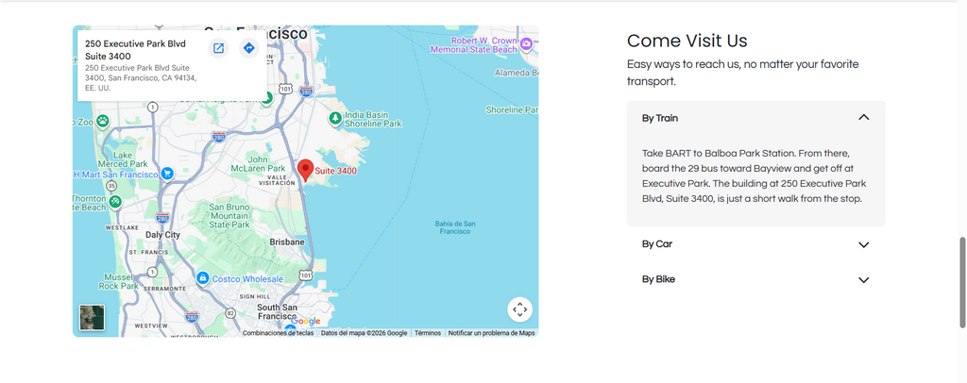Click Mussel Rock Park label

[119, 281]
